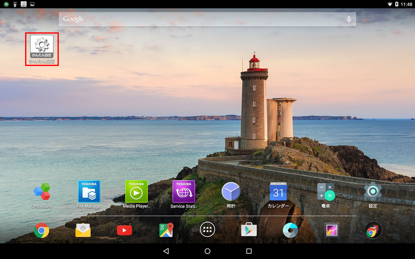Open the all apps drawer

(207, 230)
